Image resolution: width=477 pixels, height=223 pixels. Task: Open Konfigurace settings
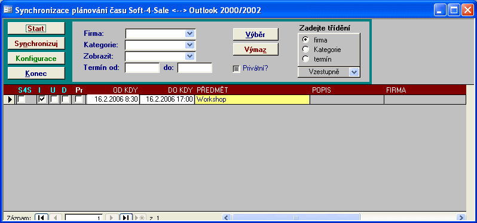(36, 58)
